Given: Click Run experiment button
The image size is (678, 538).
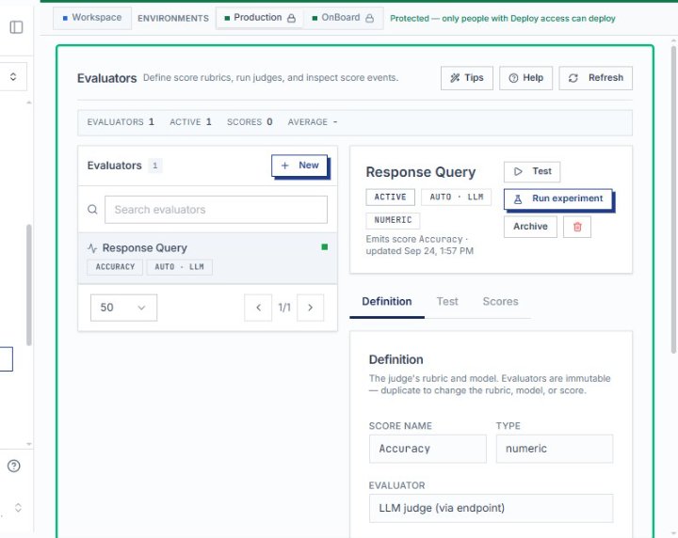Looking at the screenshot, I should [x=557, y=199].
